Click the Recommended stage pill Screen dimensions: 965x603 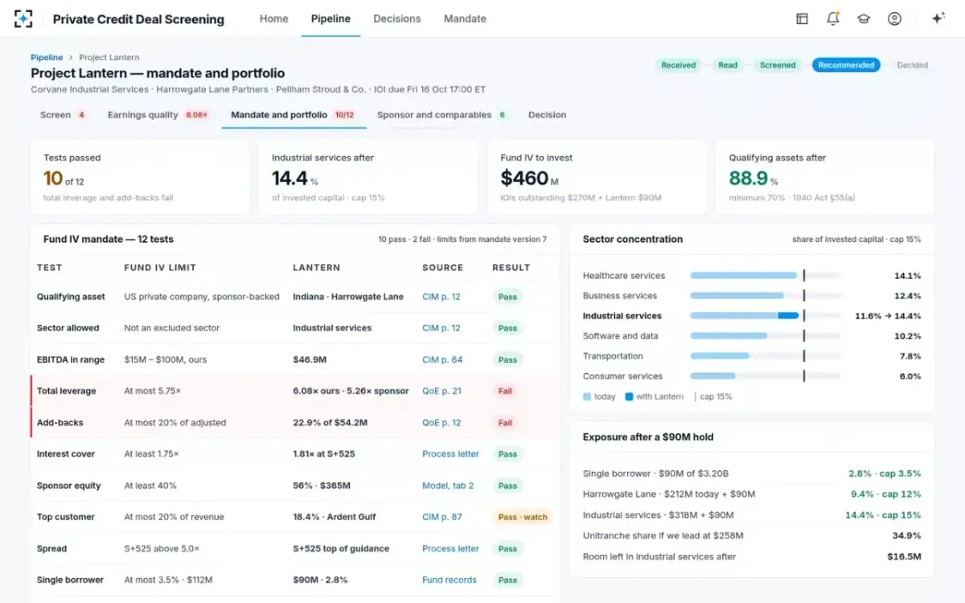pyautogui.click(x=846, y=65)
